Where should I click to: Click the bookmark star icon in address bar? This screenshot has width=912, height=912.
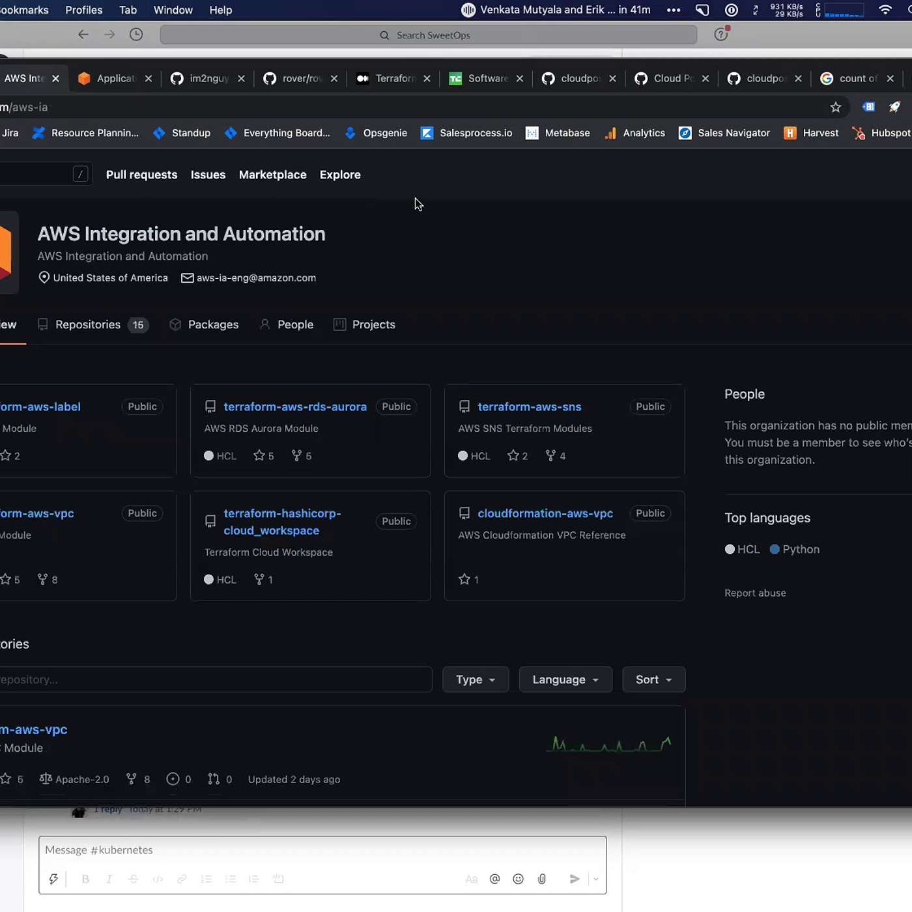(836, 107)
